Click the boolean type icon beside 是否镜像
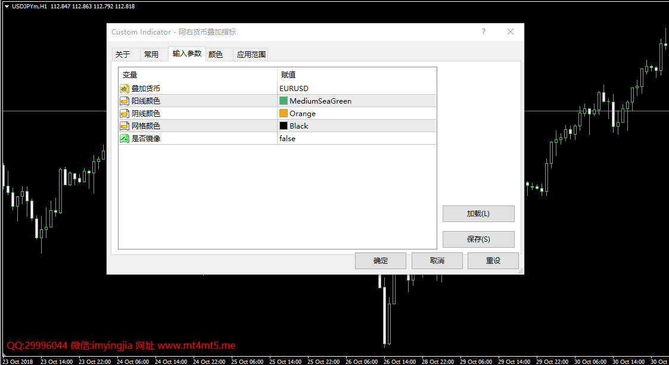Viewport: 669px width, 365px height. point(125,139)
